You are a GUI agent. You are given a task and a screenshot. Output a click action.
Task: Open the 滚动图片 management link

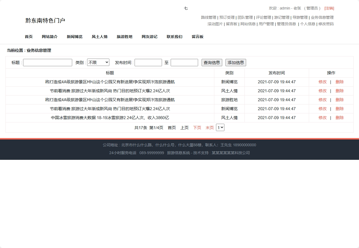click(215, 24)
